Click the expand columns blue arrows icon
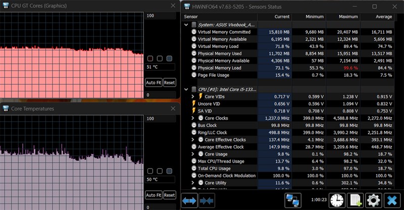This screenshot has height=210, width=404. tap(190, 200)
